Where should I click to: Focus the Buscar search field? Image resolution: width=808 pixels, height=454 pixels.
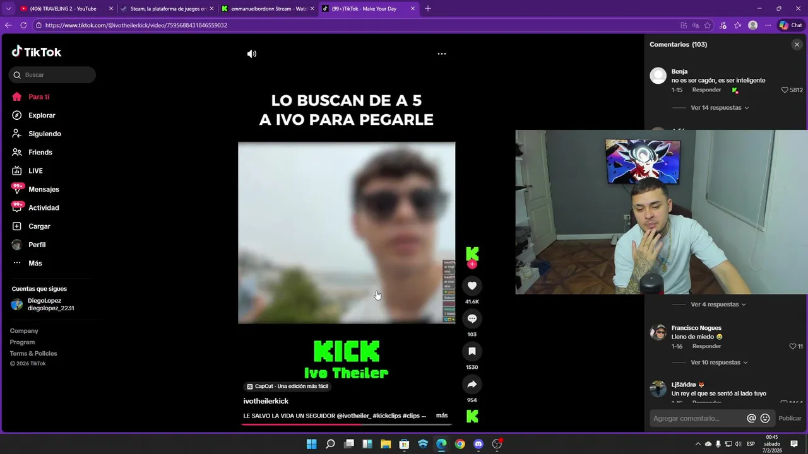(52, 75)
